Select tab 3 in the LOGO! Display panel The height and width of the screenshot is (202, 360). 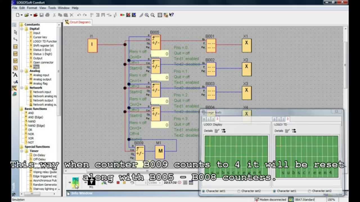pos(217,119)
